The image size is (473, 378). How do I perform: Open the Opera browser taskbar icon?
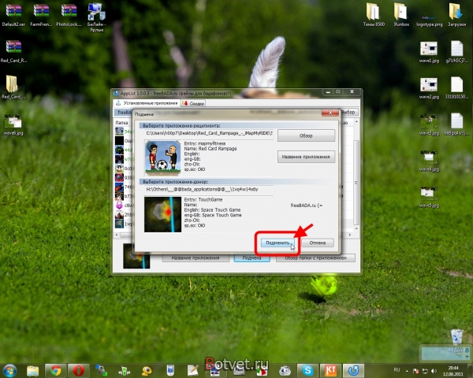[x=77, y=369]
